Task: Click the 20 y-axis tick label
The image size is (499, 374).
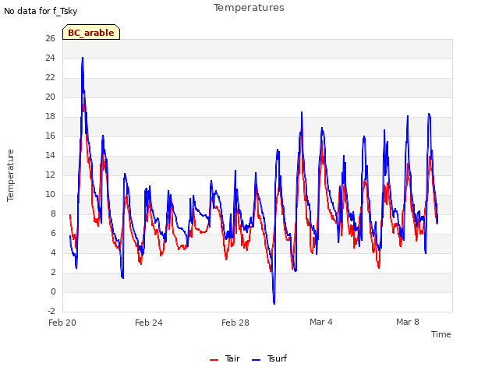Action: 50,97
